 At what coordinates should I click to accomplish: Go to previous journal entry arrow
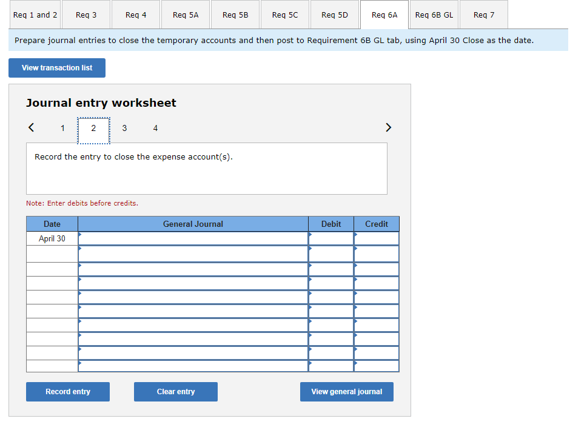31,127
